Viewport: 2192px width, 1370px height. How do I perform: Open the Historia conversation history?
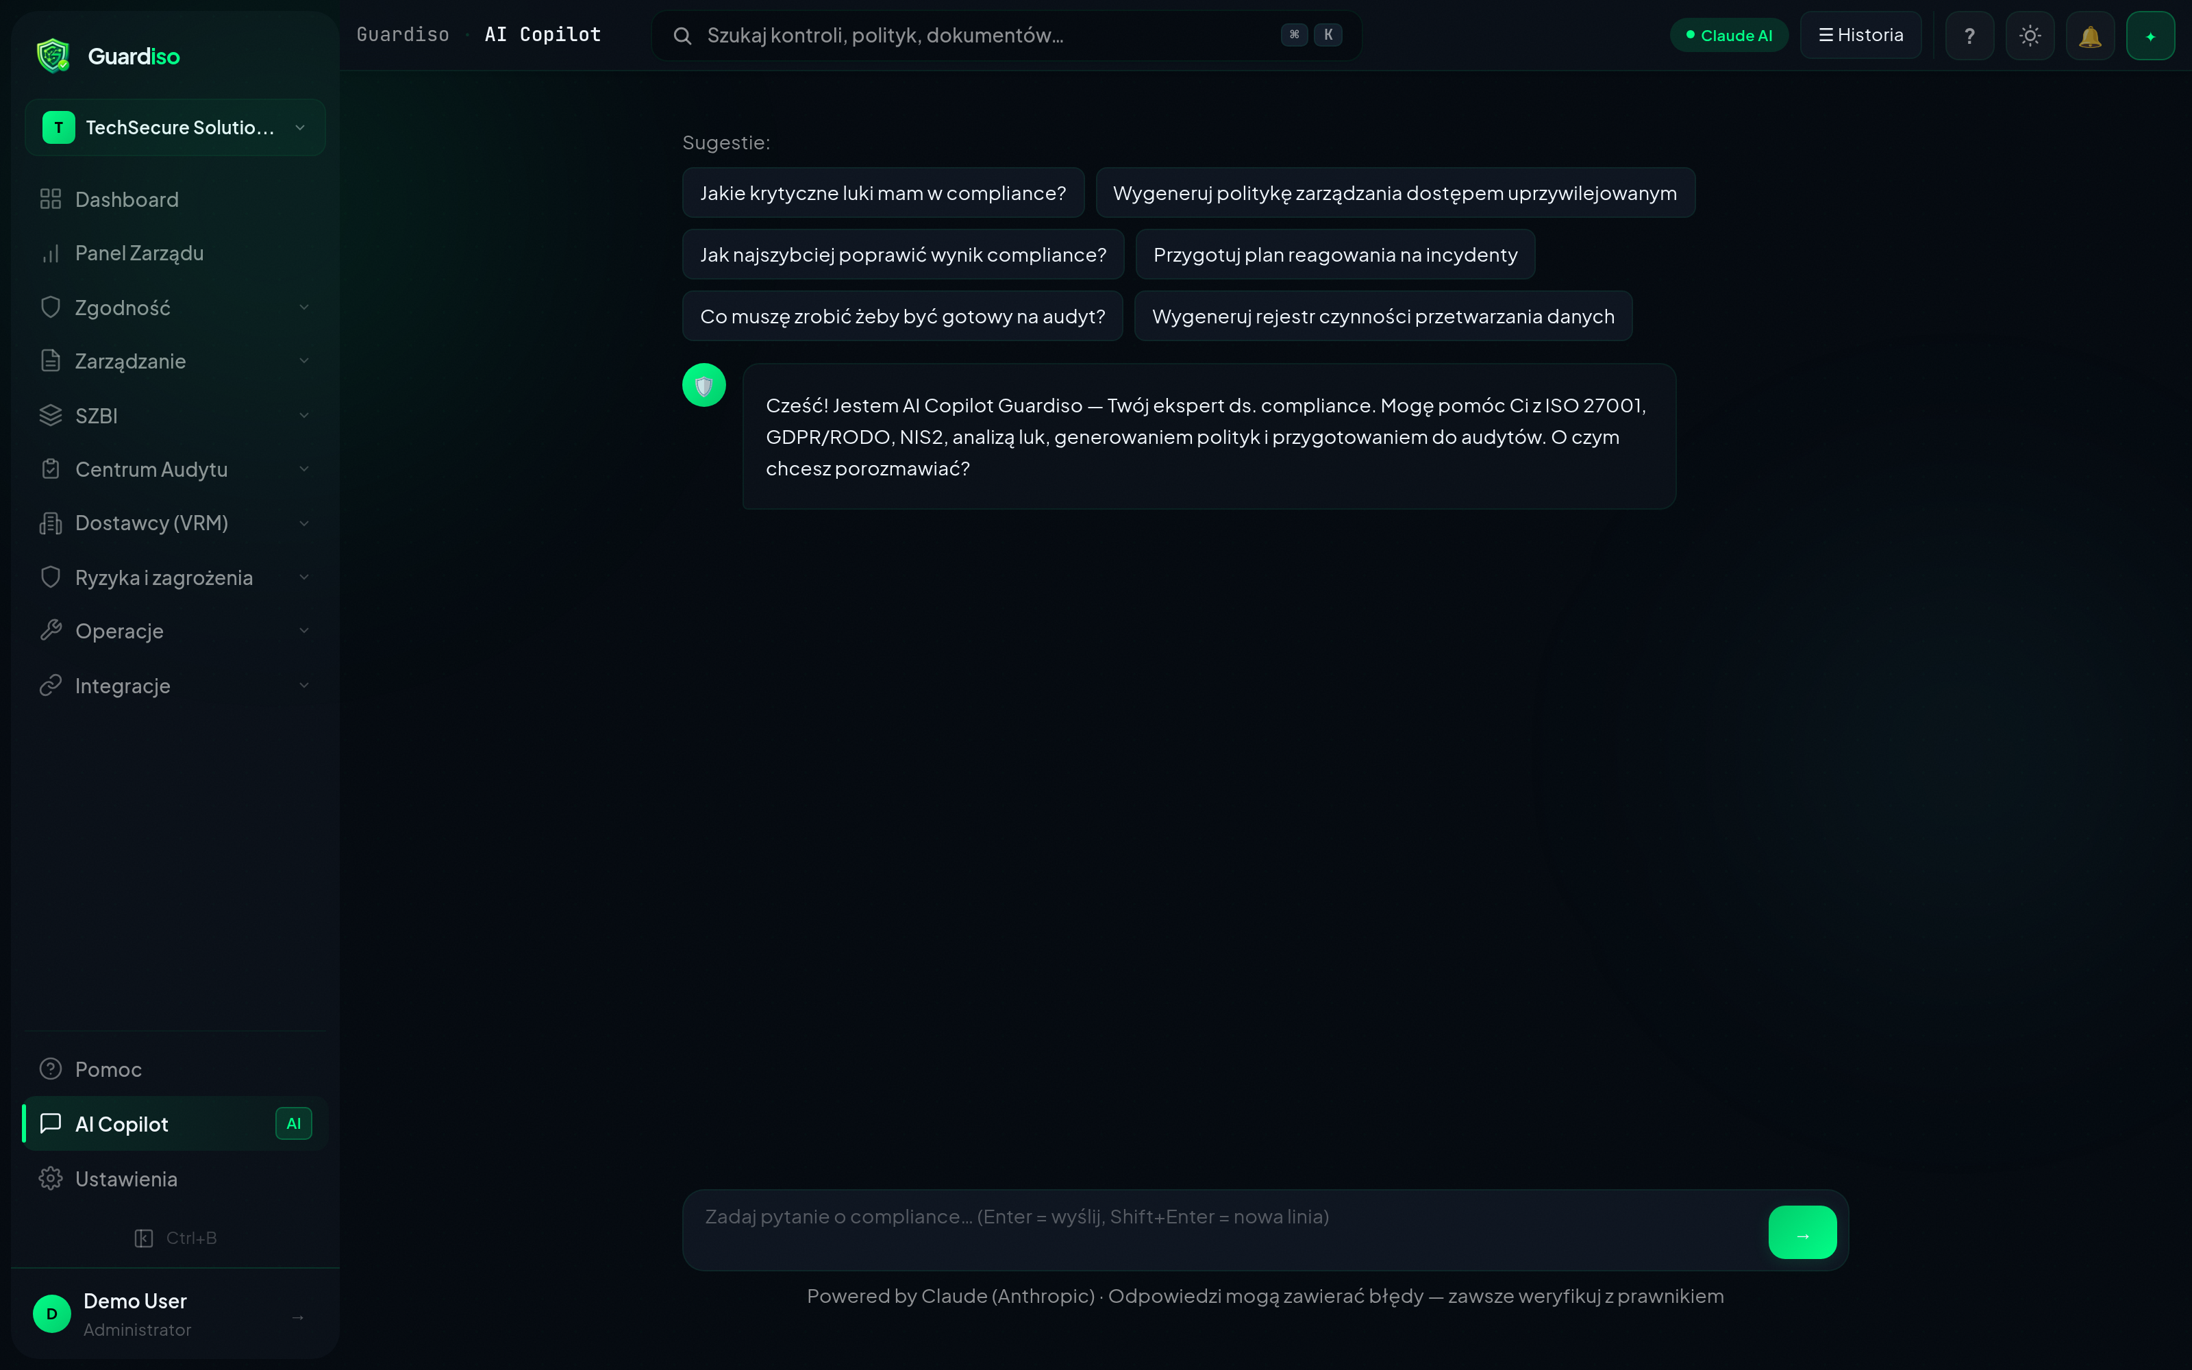pyautogui.click(x=1860, y=36)
